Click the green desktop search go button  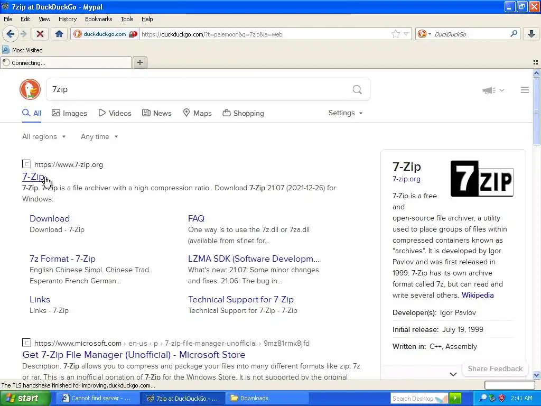click(x=455, y=399)
